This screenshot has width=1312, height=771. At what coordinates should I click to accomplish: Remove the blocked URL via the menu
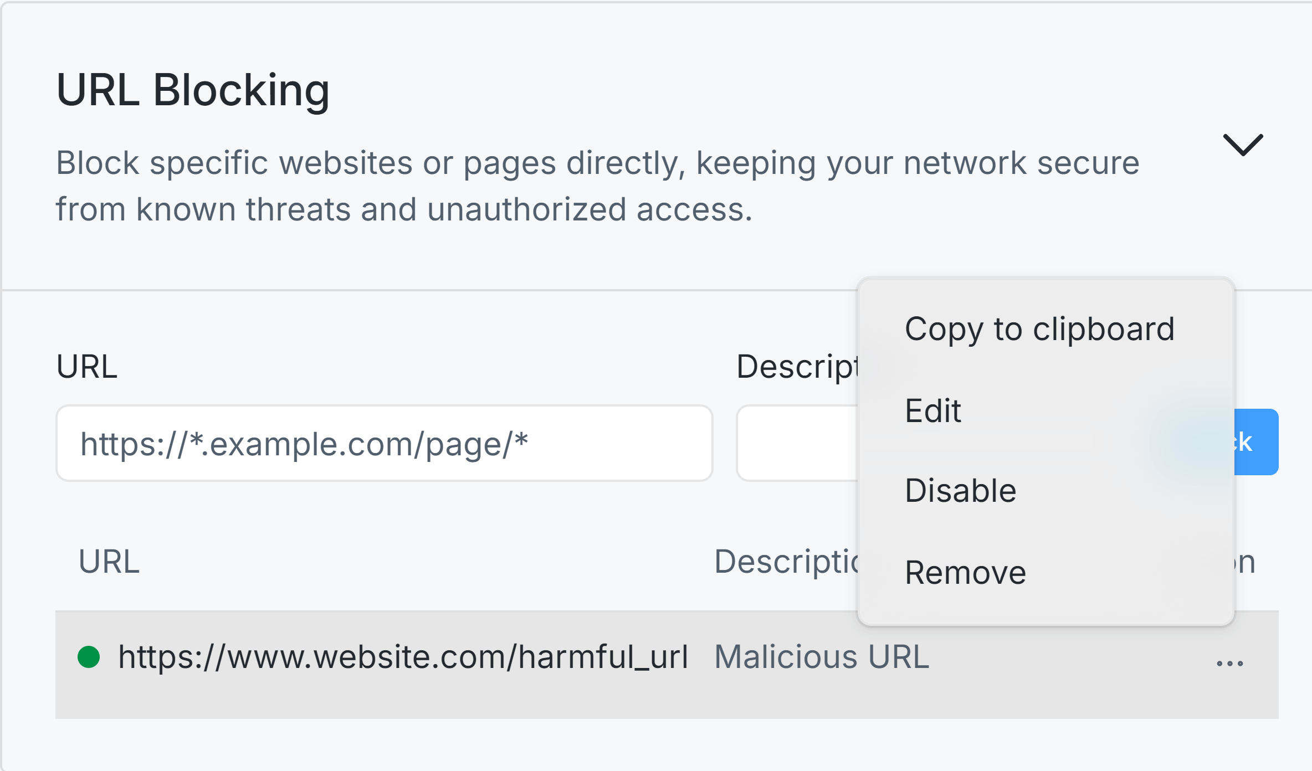click(x=964, y=572)
